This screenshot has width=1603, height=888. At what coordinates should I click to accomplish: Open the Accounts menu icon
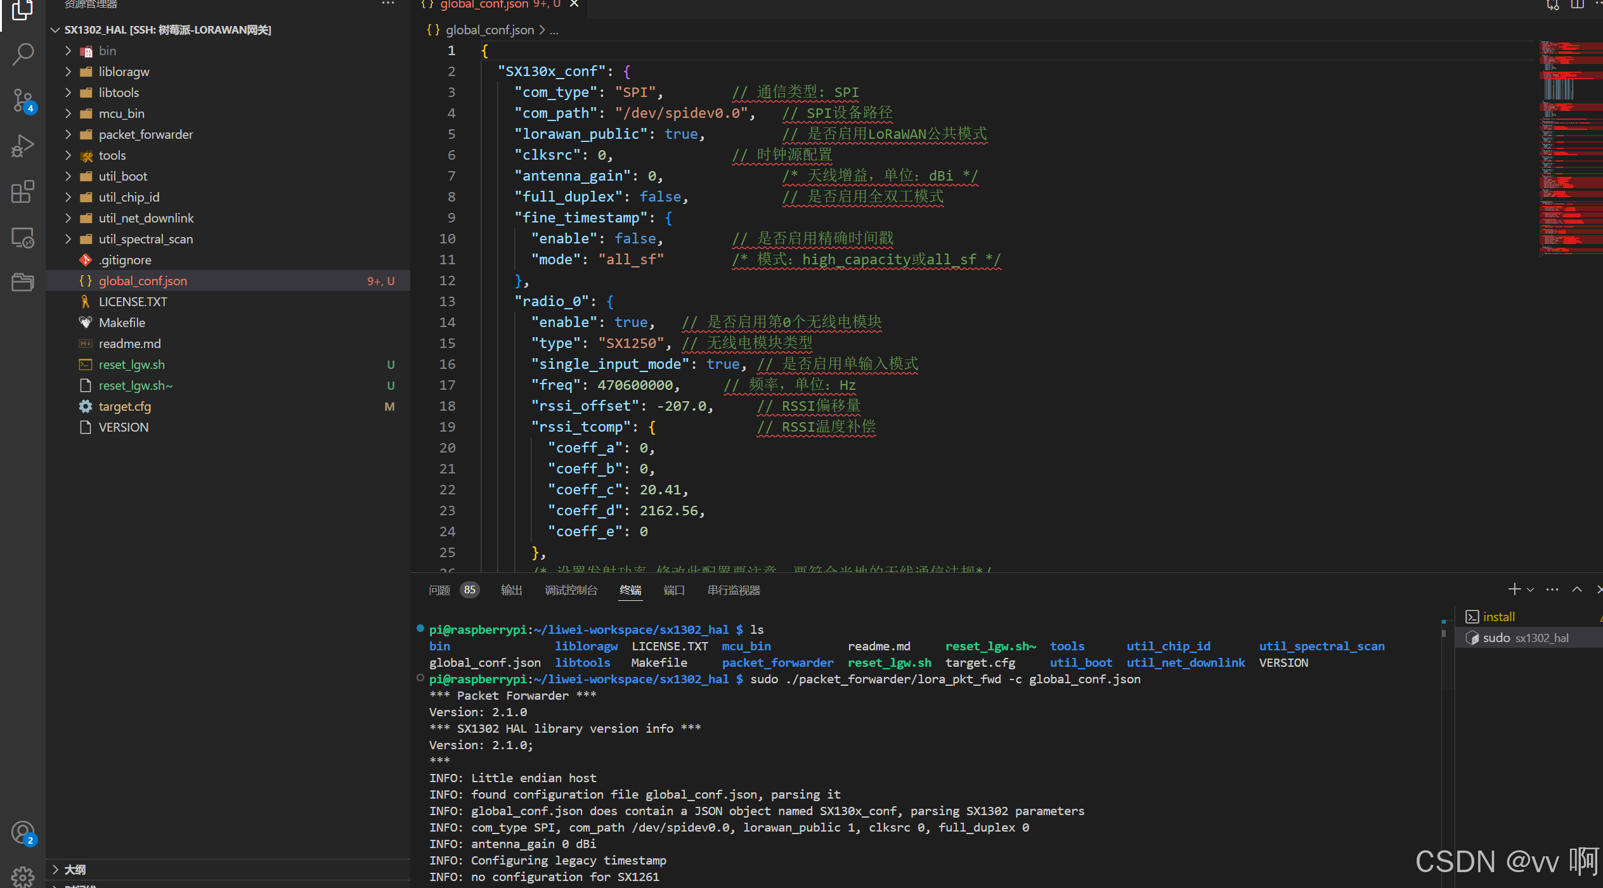[23, 832]
